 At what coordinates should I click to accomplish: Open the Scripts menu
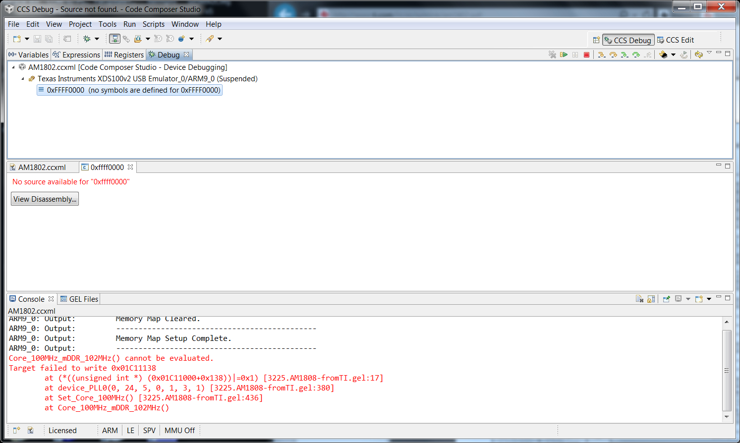pyautogui.click(x=154, y=24)
